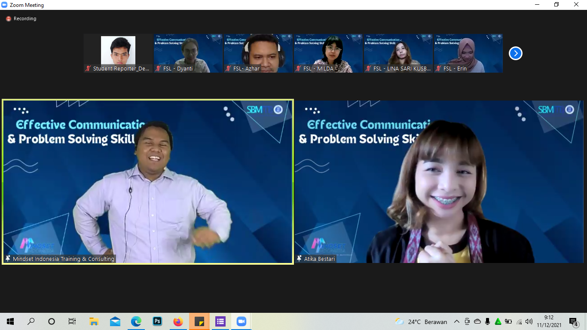Click the Meet Now tray icon

coord(467,321)
